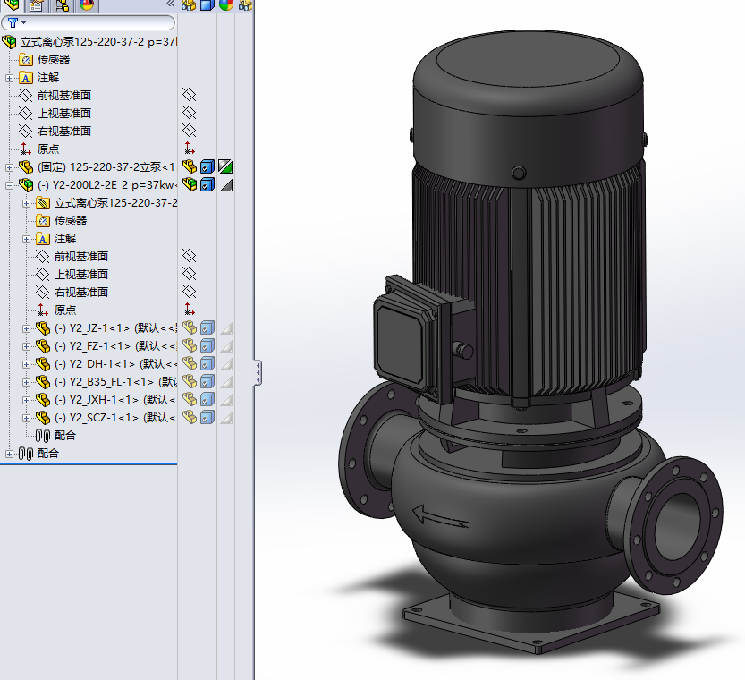
Task: Toggle hide/show for Y2-200L2-2E_2 subassembly
Action: click(189, 184)
